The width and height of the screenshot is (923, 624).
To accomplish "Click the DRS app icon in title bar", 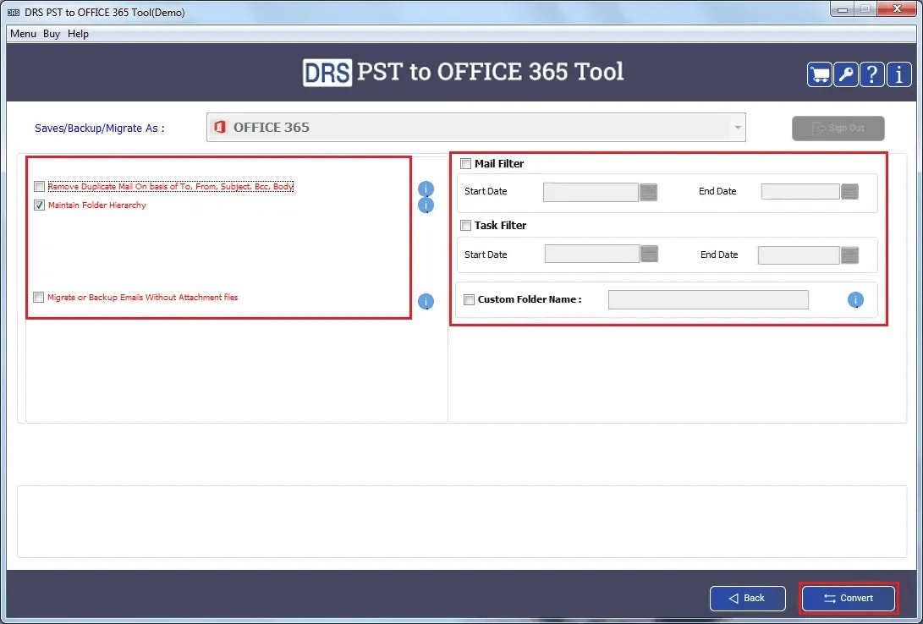I will [x=14, y=13].
